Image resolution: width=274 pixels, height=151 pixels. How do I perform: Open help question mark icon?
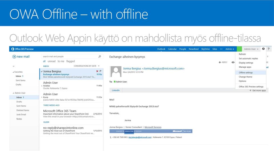tap(269, 49)
